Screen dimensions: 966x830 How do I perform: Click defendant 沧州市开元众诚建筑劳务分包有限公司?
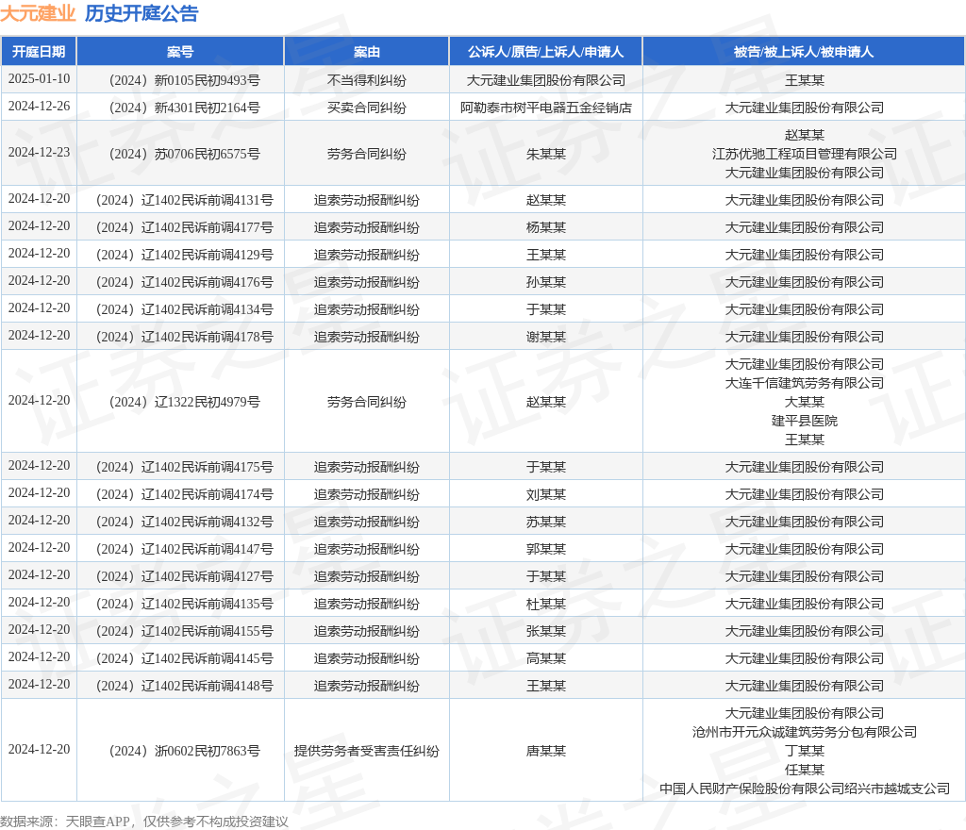804,732
